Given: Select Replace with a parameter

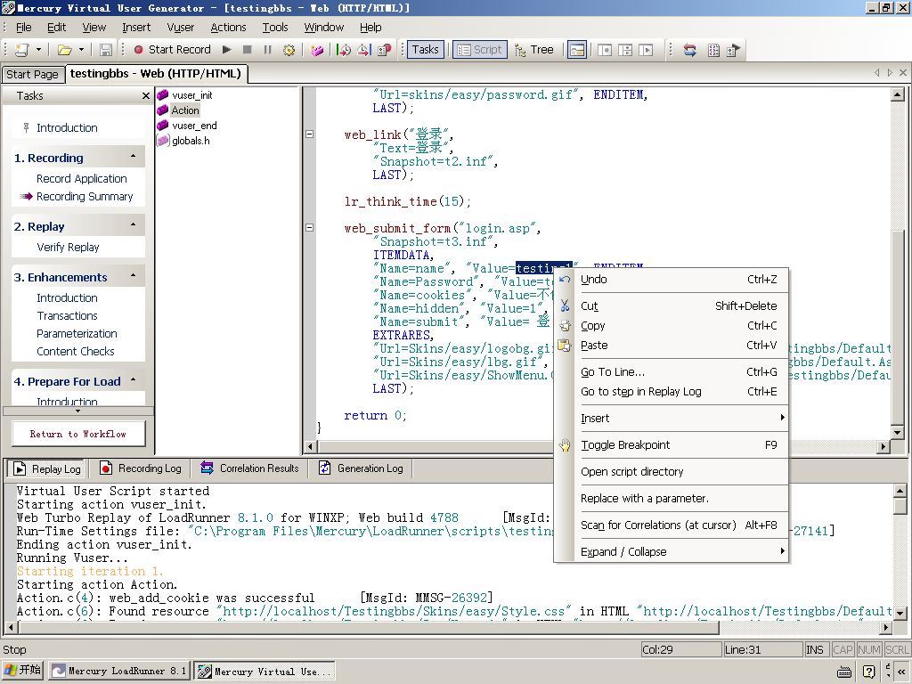Looking at the screenshot, I should click(x=672, y=499).
